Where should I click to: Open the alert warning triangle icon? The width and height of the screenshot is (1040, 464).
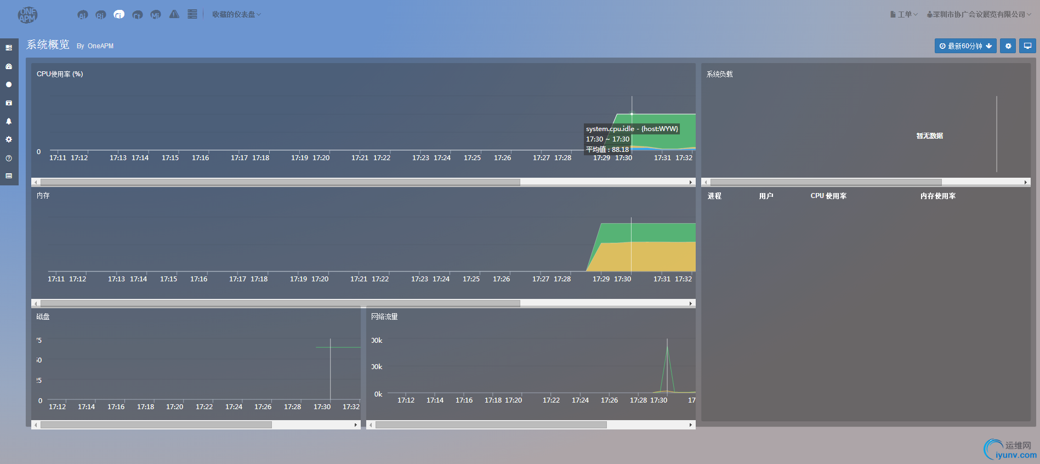pos(174,14)
